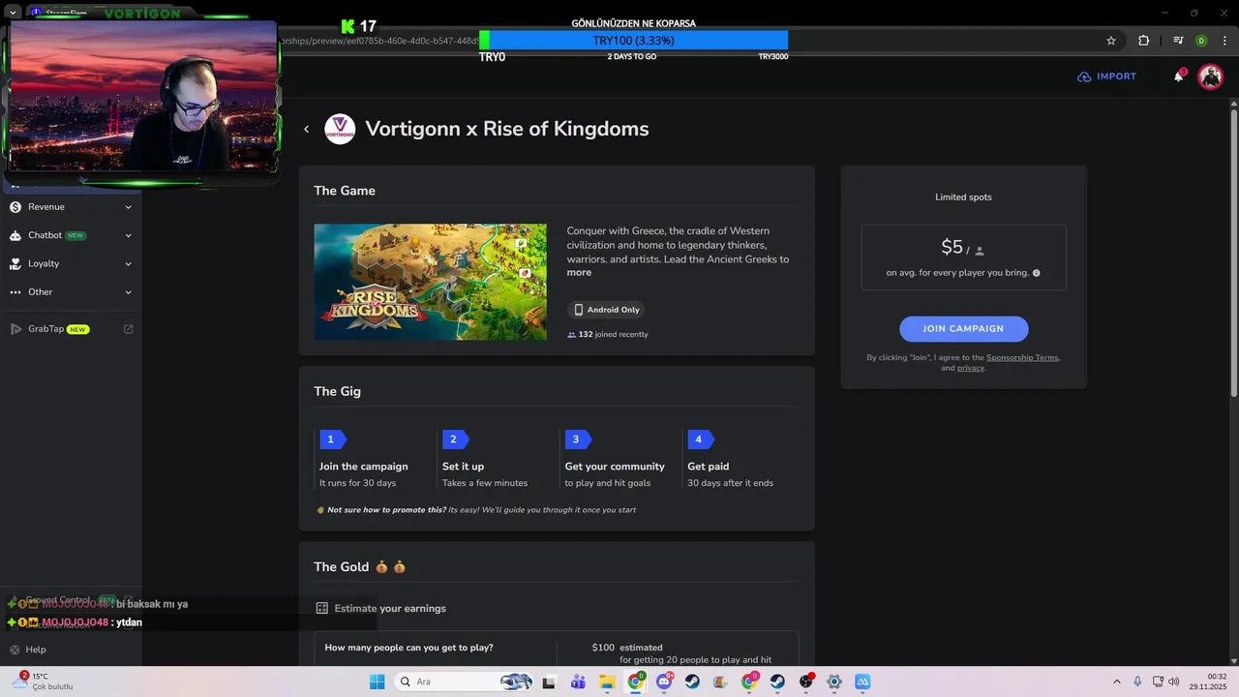The image size is (1239, 697).
Task: Open OBS Studio from the taskbar
Action: coord(806,682)
